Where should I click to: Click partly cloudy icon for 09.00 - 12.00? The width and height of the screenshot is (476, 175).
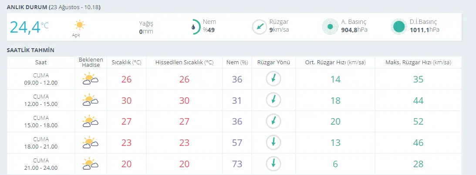tap(90, 79)
